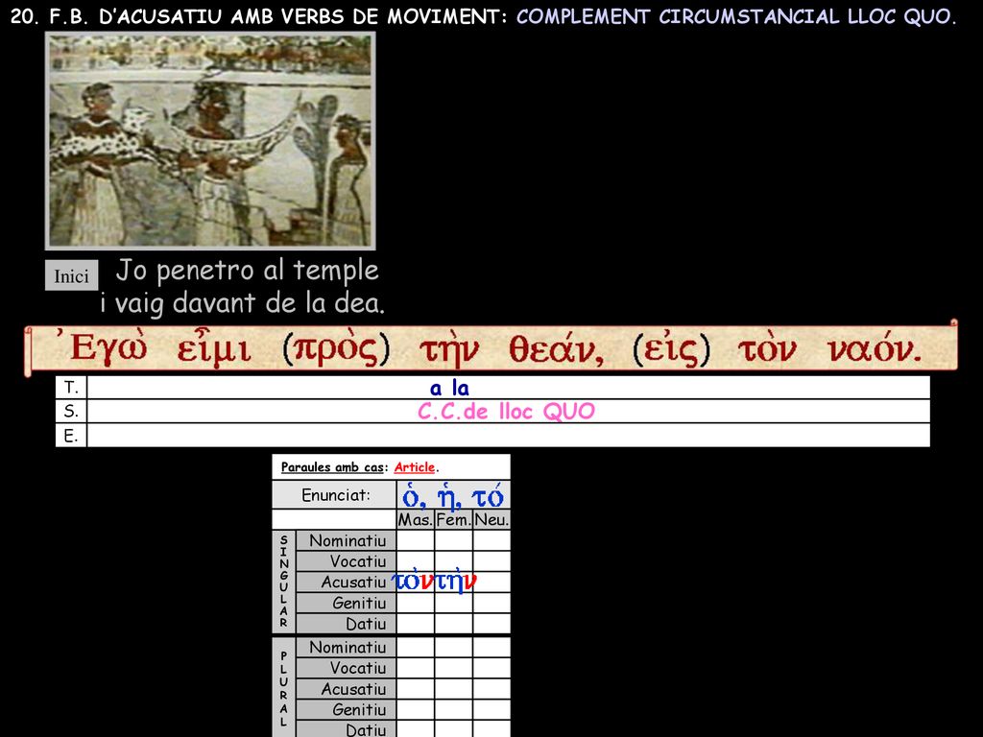Open the Article link in the table header
983x737 pixels.
tap(415, 467)
